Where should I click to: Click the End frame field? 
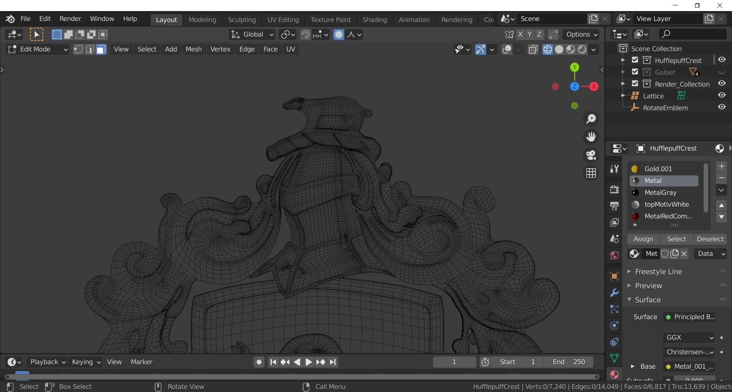click(568, 362)
